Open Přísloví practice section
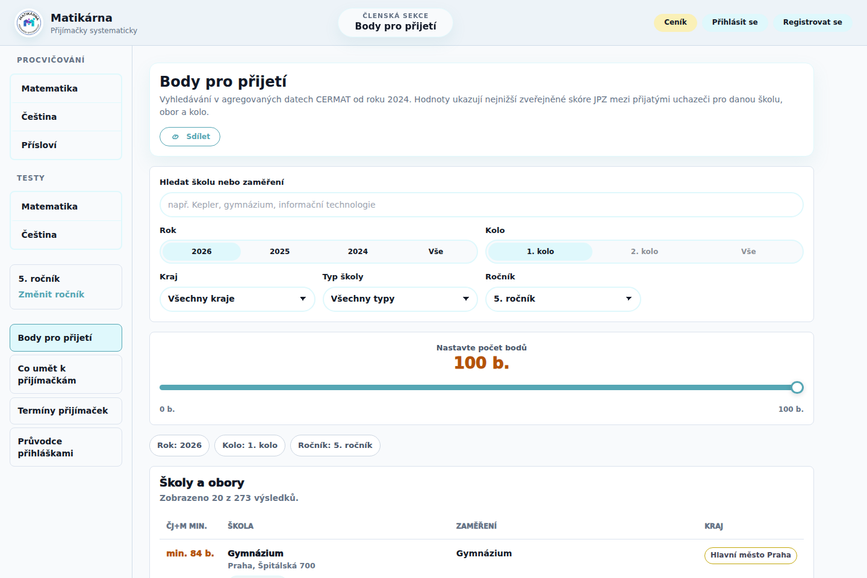The height and width of the screenshot is (578, 867). 66,145
